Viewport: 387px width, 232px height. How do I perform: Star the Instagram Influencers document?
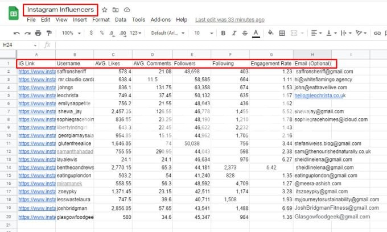point(105,10)
